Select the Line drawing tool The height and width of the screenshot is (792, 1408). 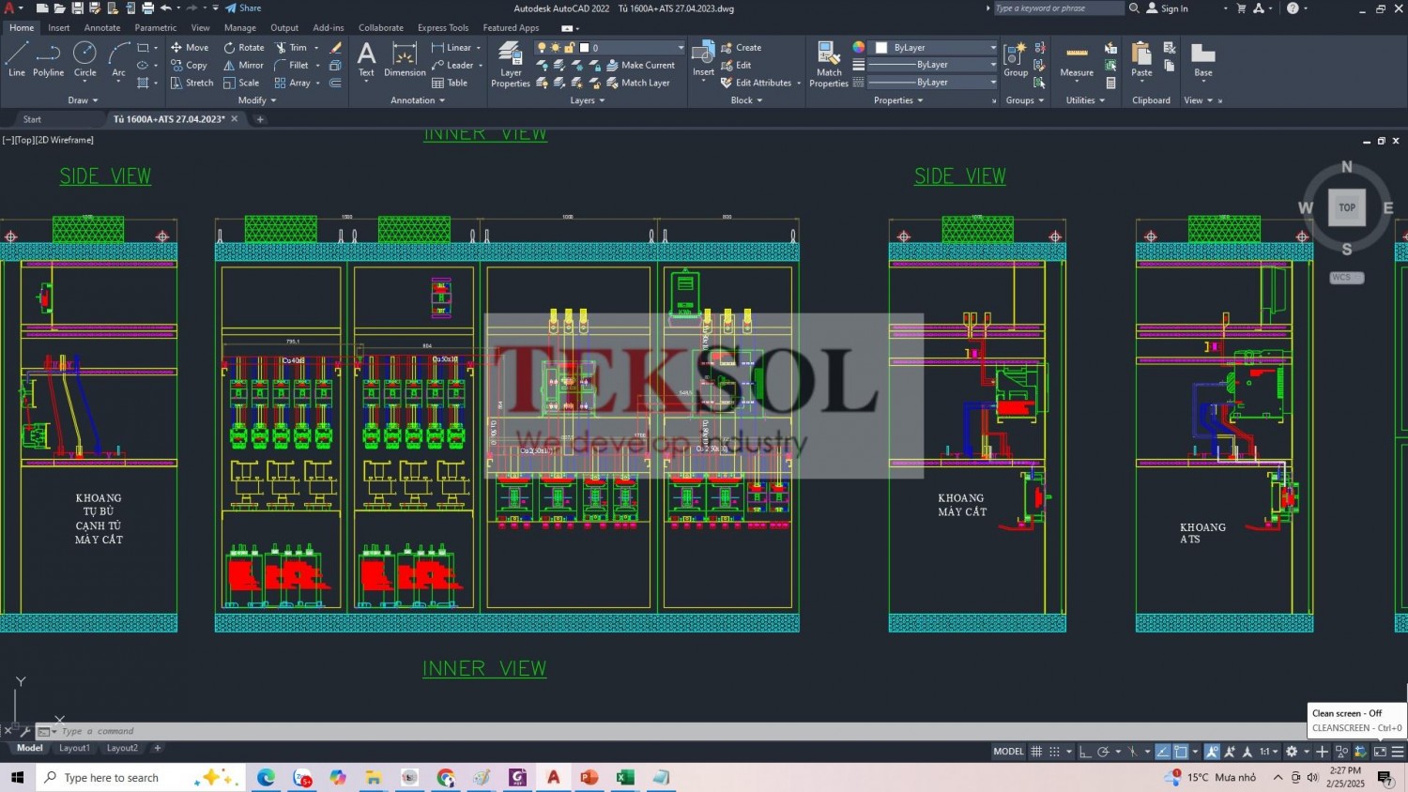pyautogui.click(x=17, y=59)
